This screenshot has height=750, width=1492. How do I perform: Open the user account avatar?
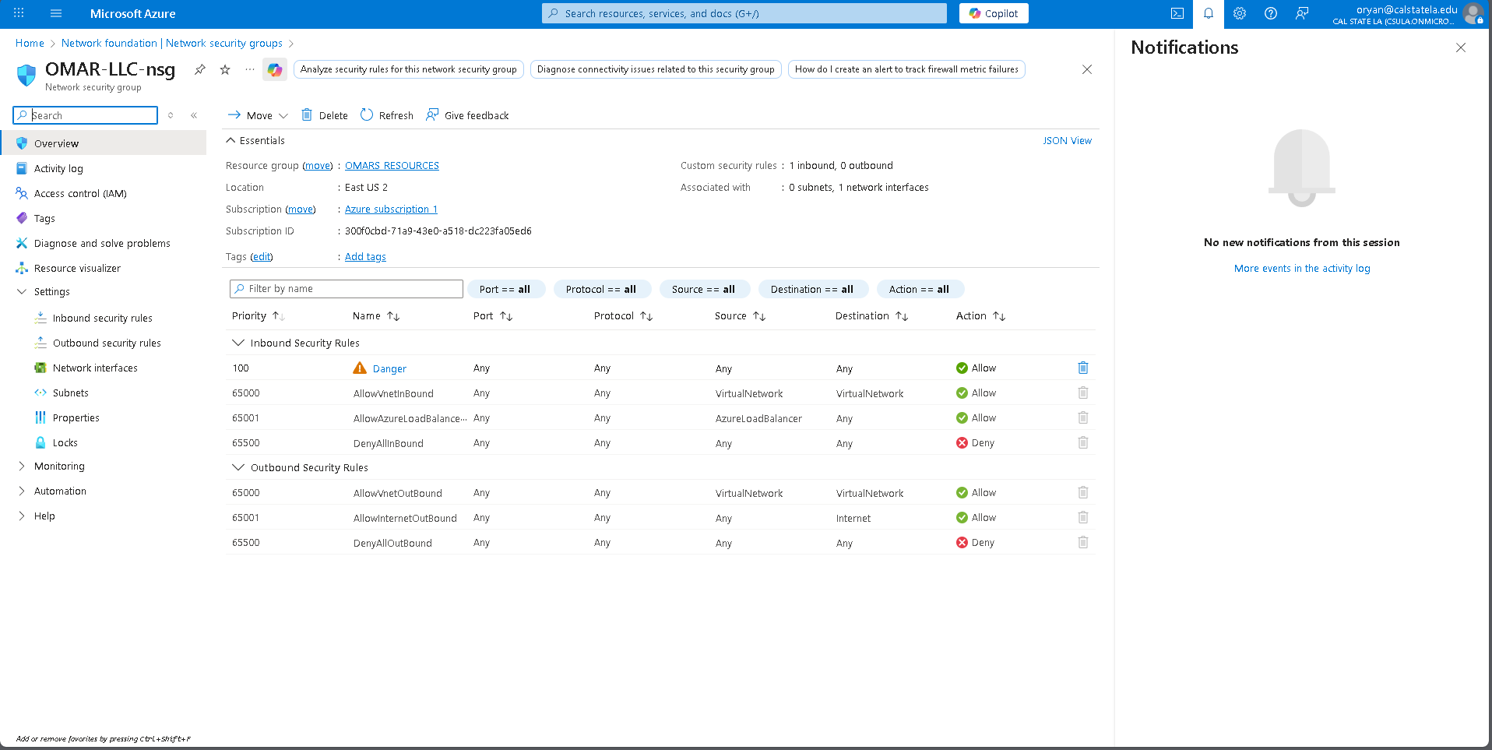(1473, 13)
